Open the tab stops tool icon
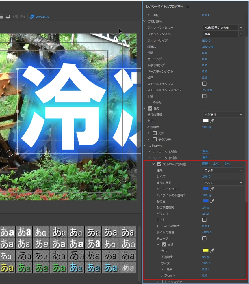Viewport: 249px width, 284px height. [8, 17]
